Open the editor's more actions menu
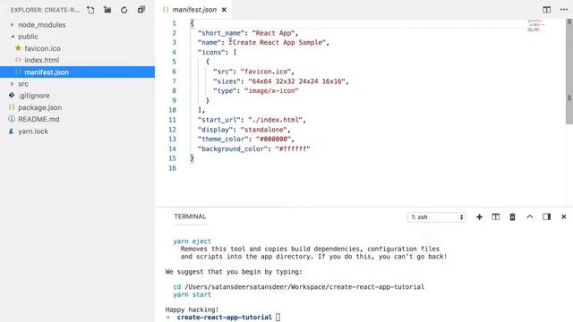This screenshot has width=573, height=322. 564,10
